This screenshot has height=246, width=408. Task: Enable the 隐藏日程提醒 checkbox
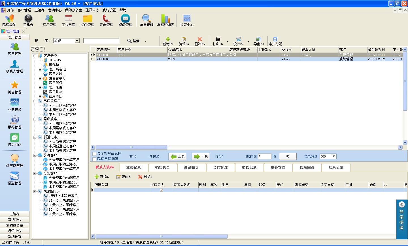[x=94, y=159]
